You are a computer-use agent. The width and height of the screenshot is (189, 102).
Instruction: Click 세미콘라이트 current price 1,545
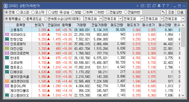[42, 81]
